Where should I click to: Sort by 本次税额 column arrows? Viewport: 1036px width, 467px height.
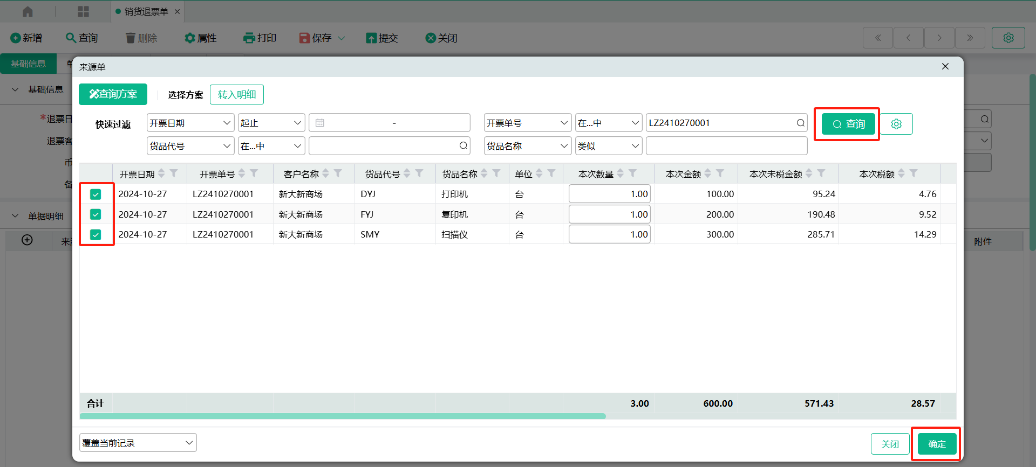901,173
